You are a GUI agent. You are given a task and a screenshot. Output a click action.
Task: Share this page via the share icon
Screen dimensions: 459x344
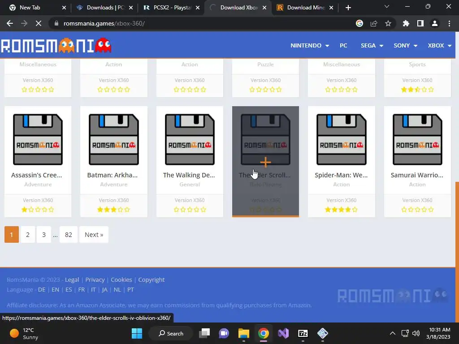pyautogui.click(x=373, y=23)
